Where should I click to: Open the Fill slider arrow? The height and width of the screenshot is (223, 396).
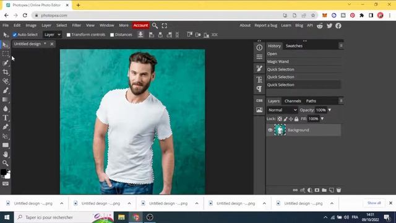pos(322,118)
